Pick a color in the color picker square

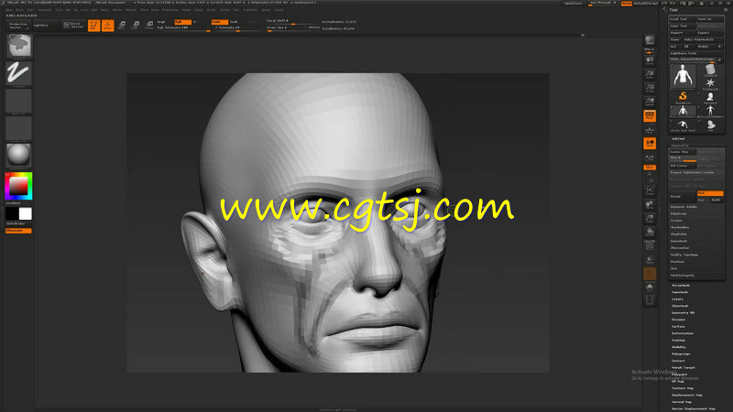pos(18,186)
